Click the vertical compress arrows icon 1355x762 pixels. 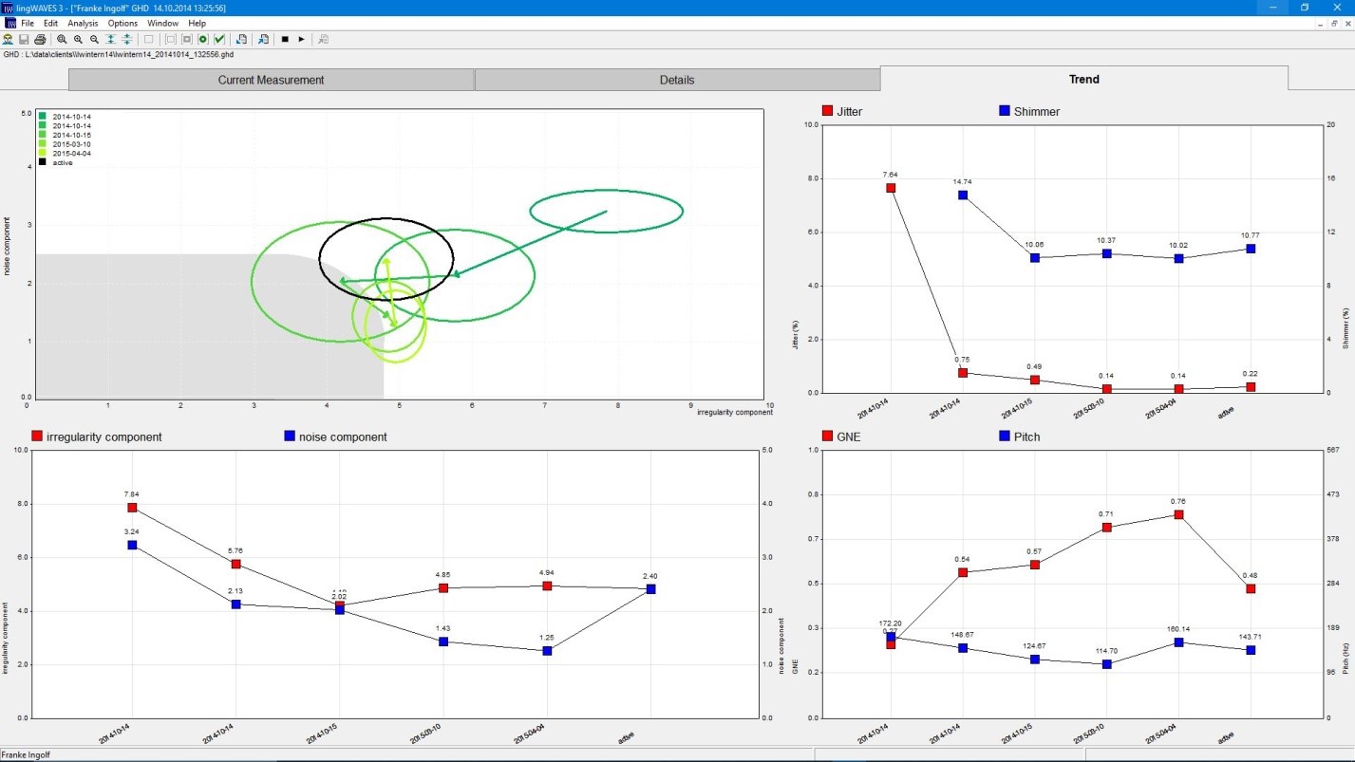[126, 39]
